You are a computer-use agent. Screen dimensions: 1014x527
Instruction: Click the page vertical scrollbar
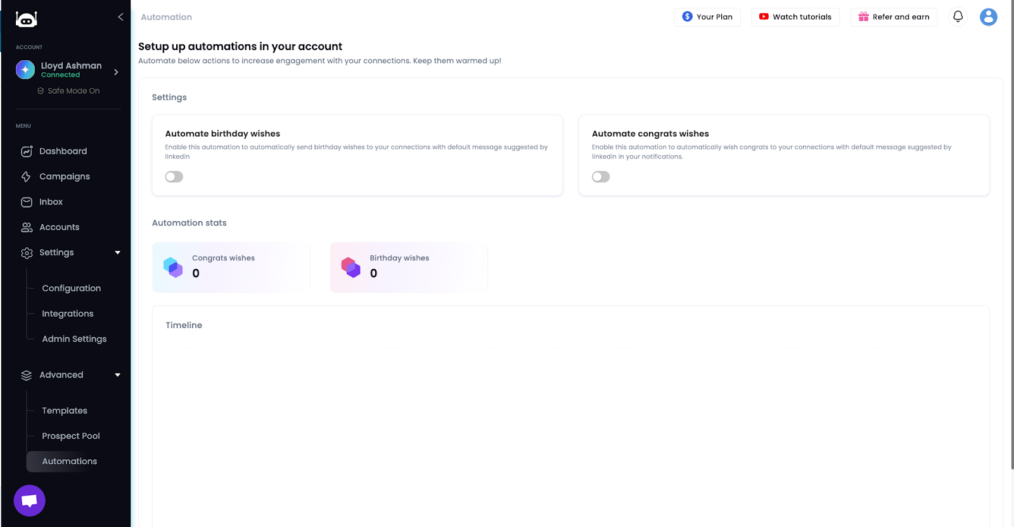[1011, 253]
